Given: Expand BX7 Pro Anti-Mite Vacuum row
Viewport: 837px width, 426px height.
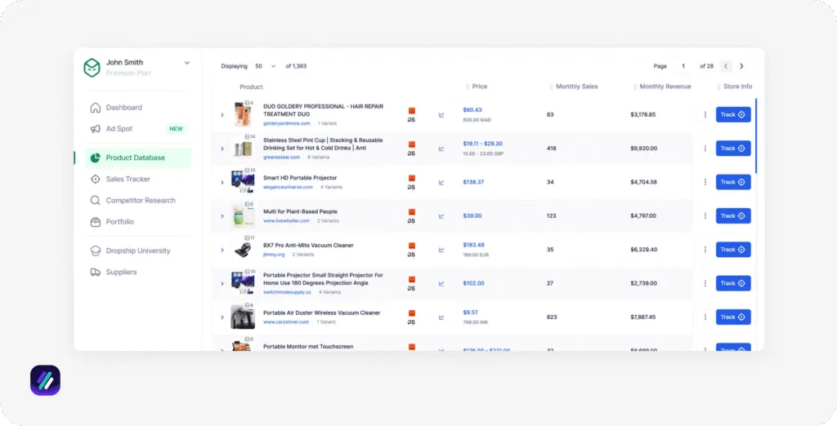Looking at the screenshot, I should coord(222,250).
